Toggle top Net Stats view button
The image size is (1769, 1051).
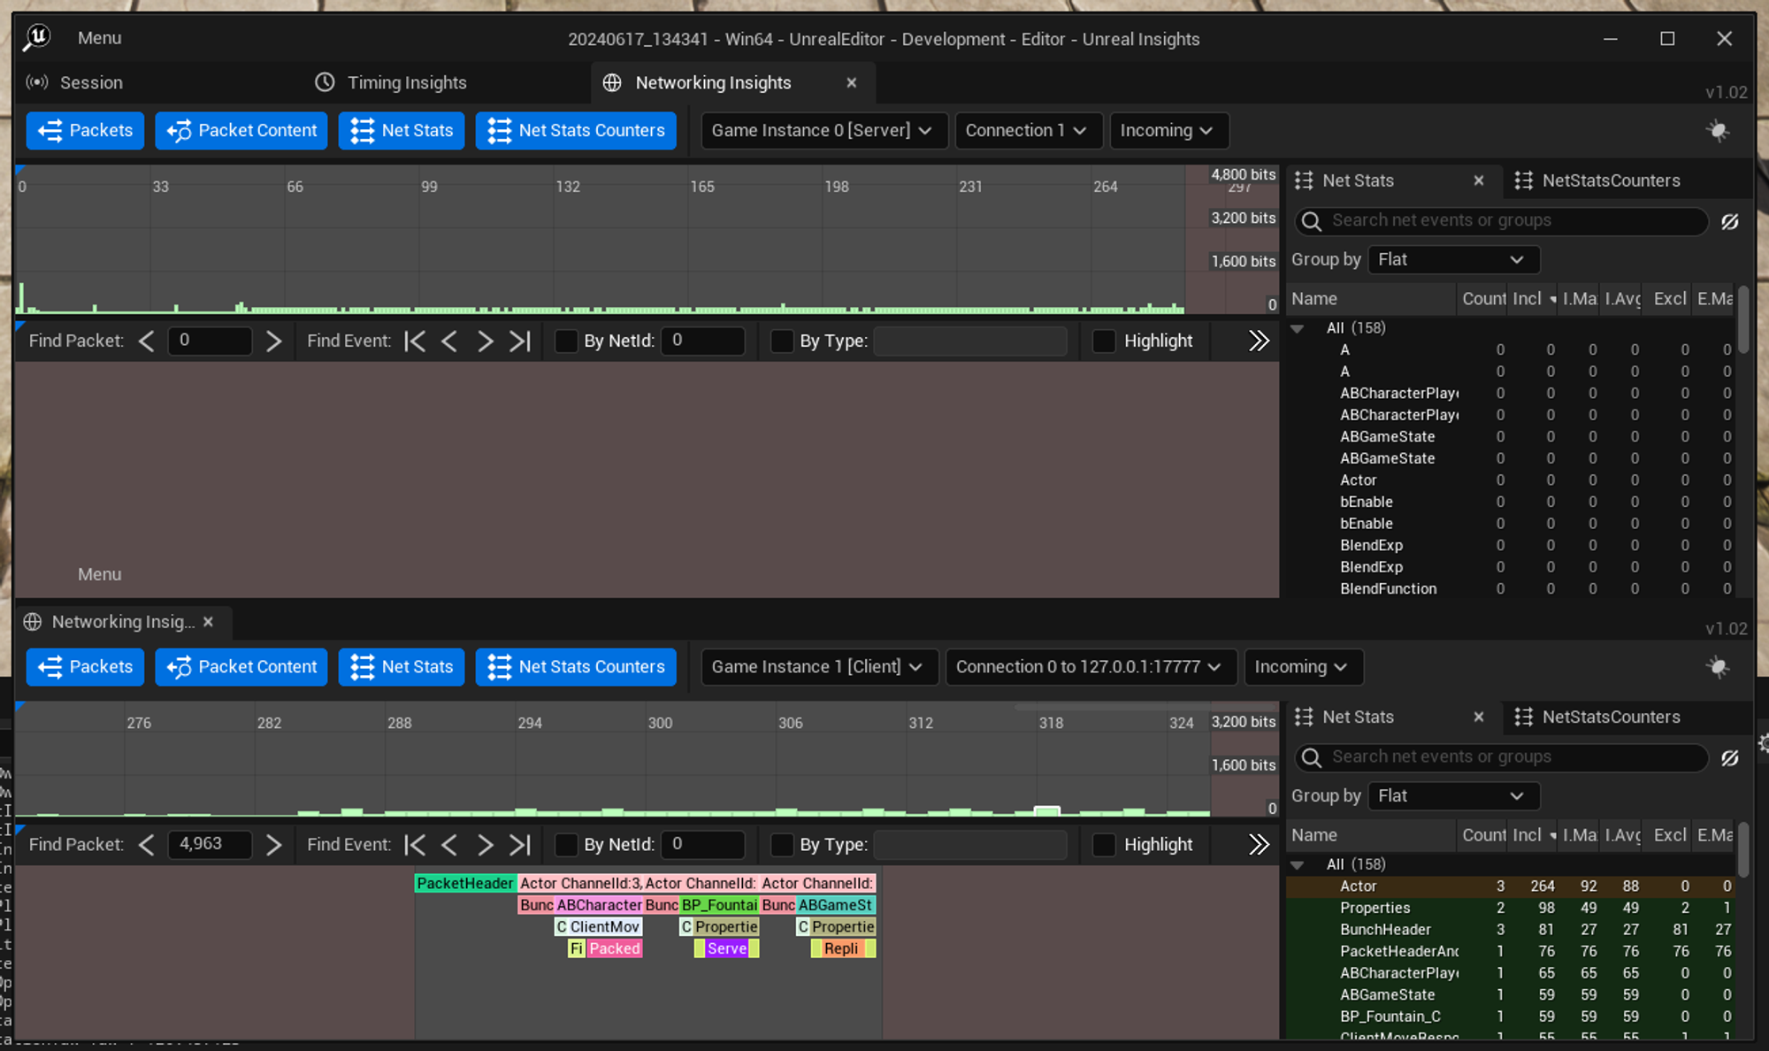tap(402, 131)
